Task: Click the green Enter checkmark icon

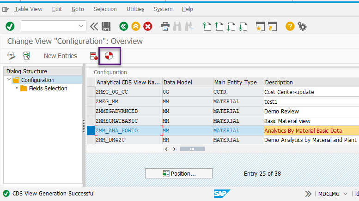Action: [x=10, y=26]
